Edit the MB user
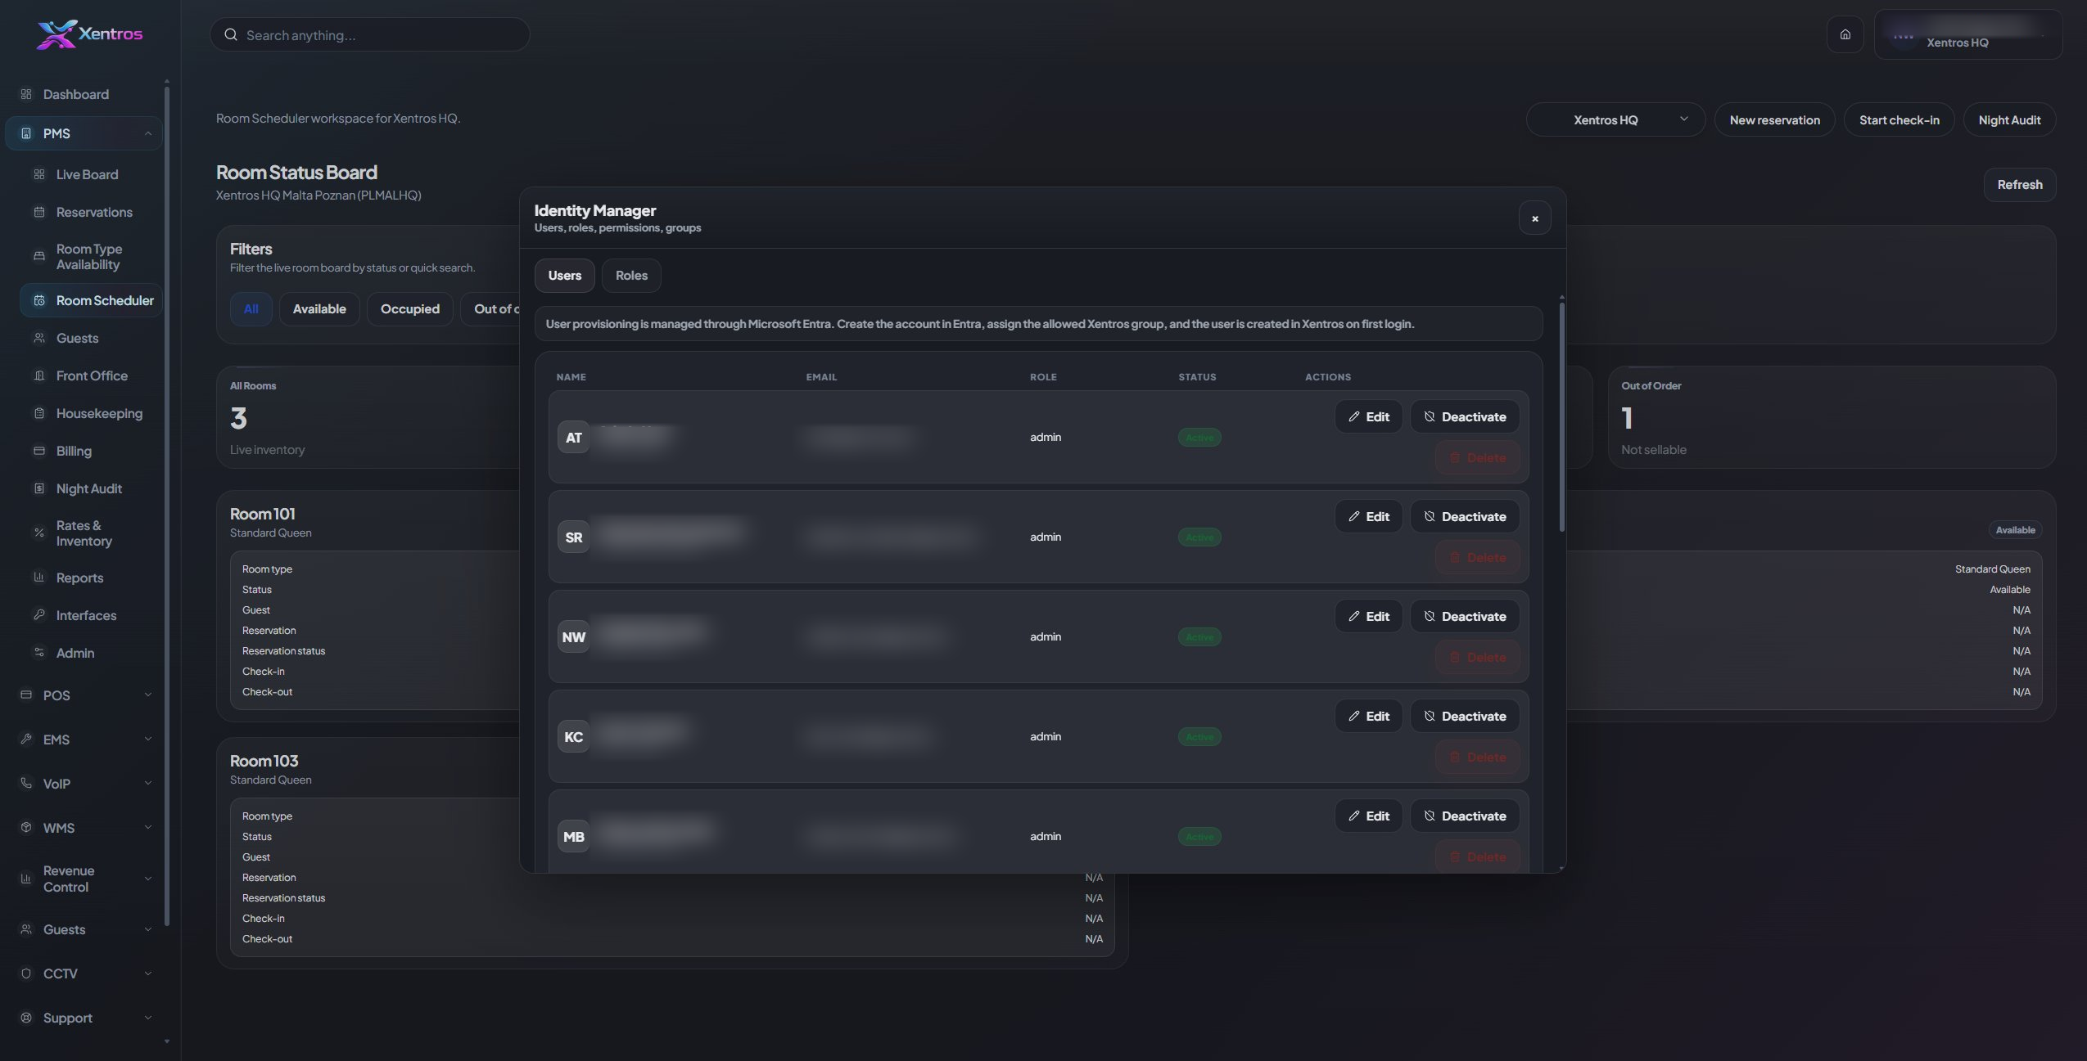This screenshot has height=1061, width=2087. coord(1369,816)
